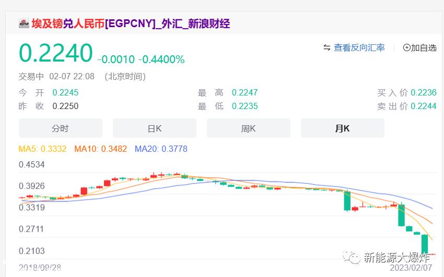Click the change value -0.0010
The width and height of the screenshot is (444, 277).
(x=116, y=59)
